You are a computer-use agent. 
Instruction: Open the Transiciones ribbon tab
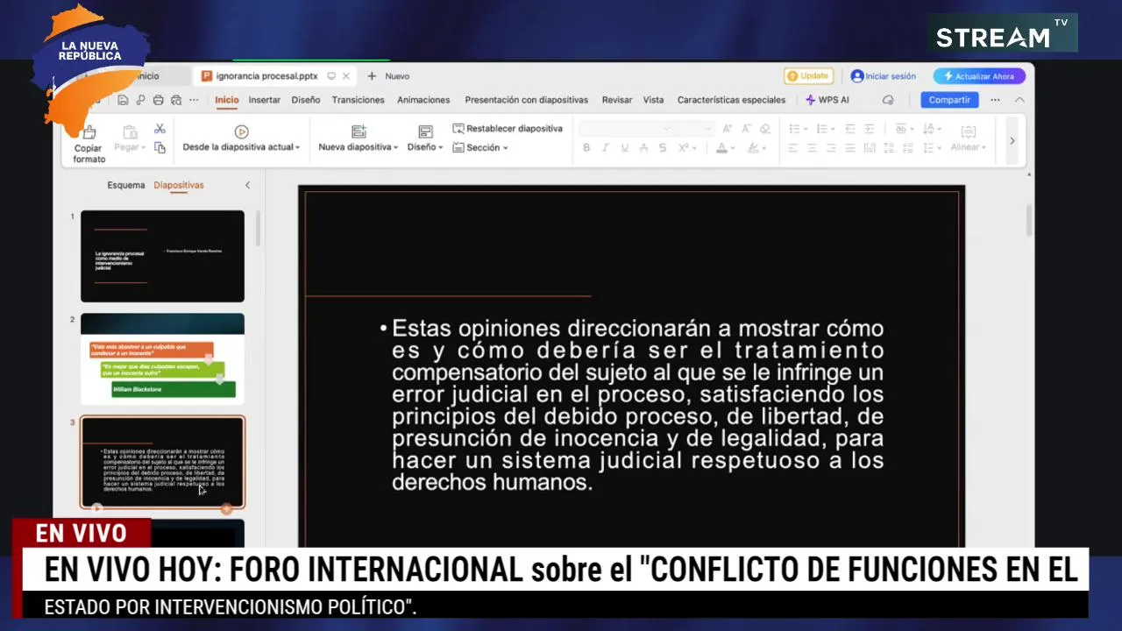358,100
